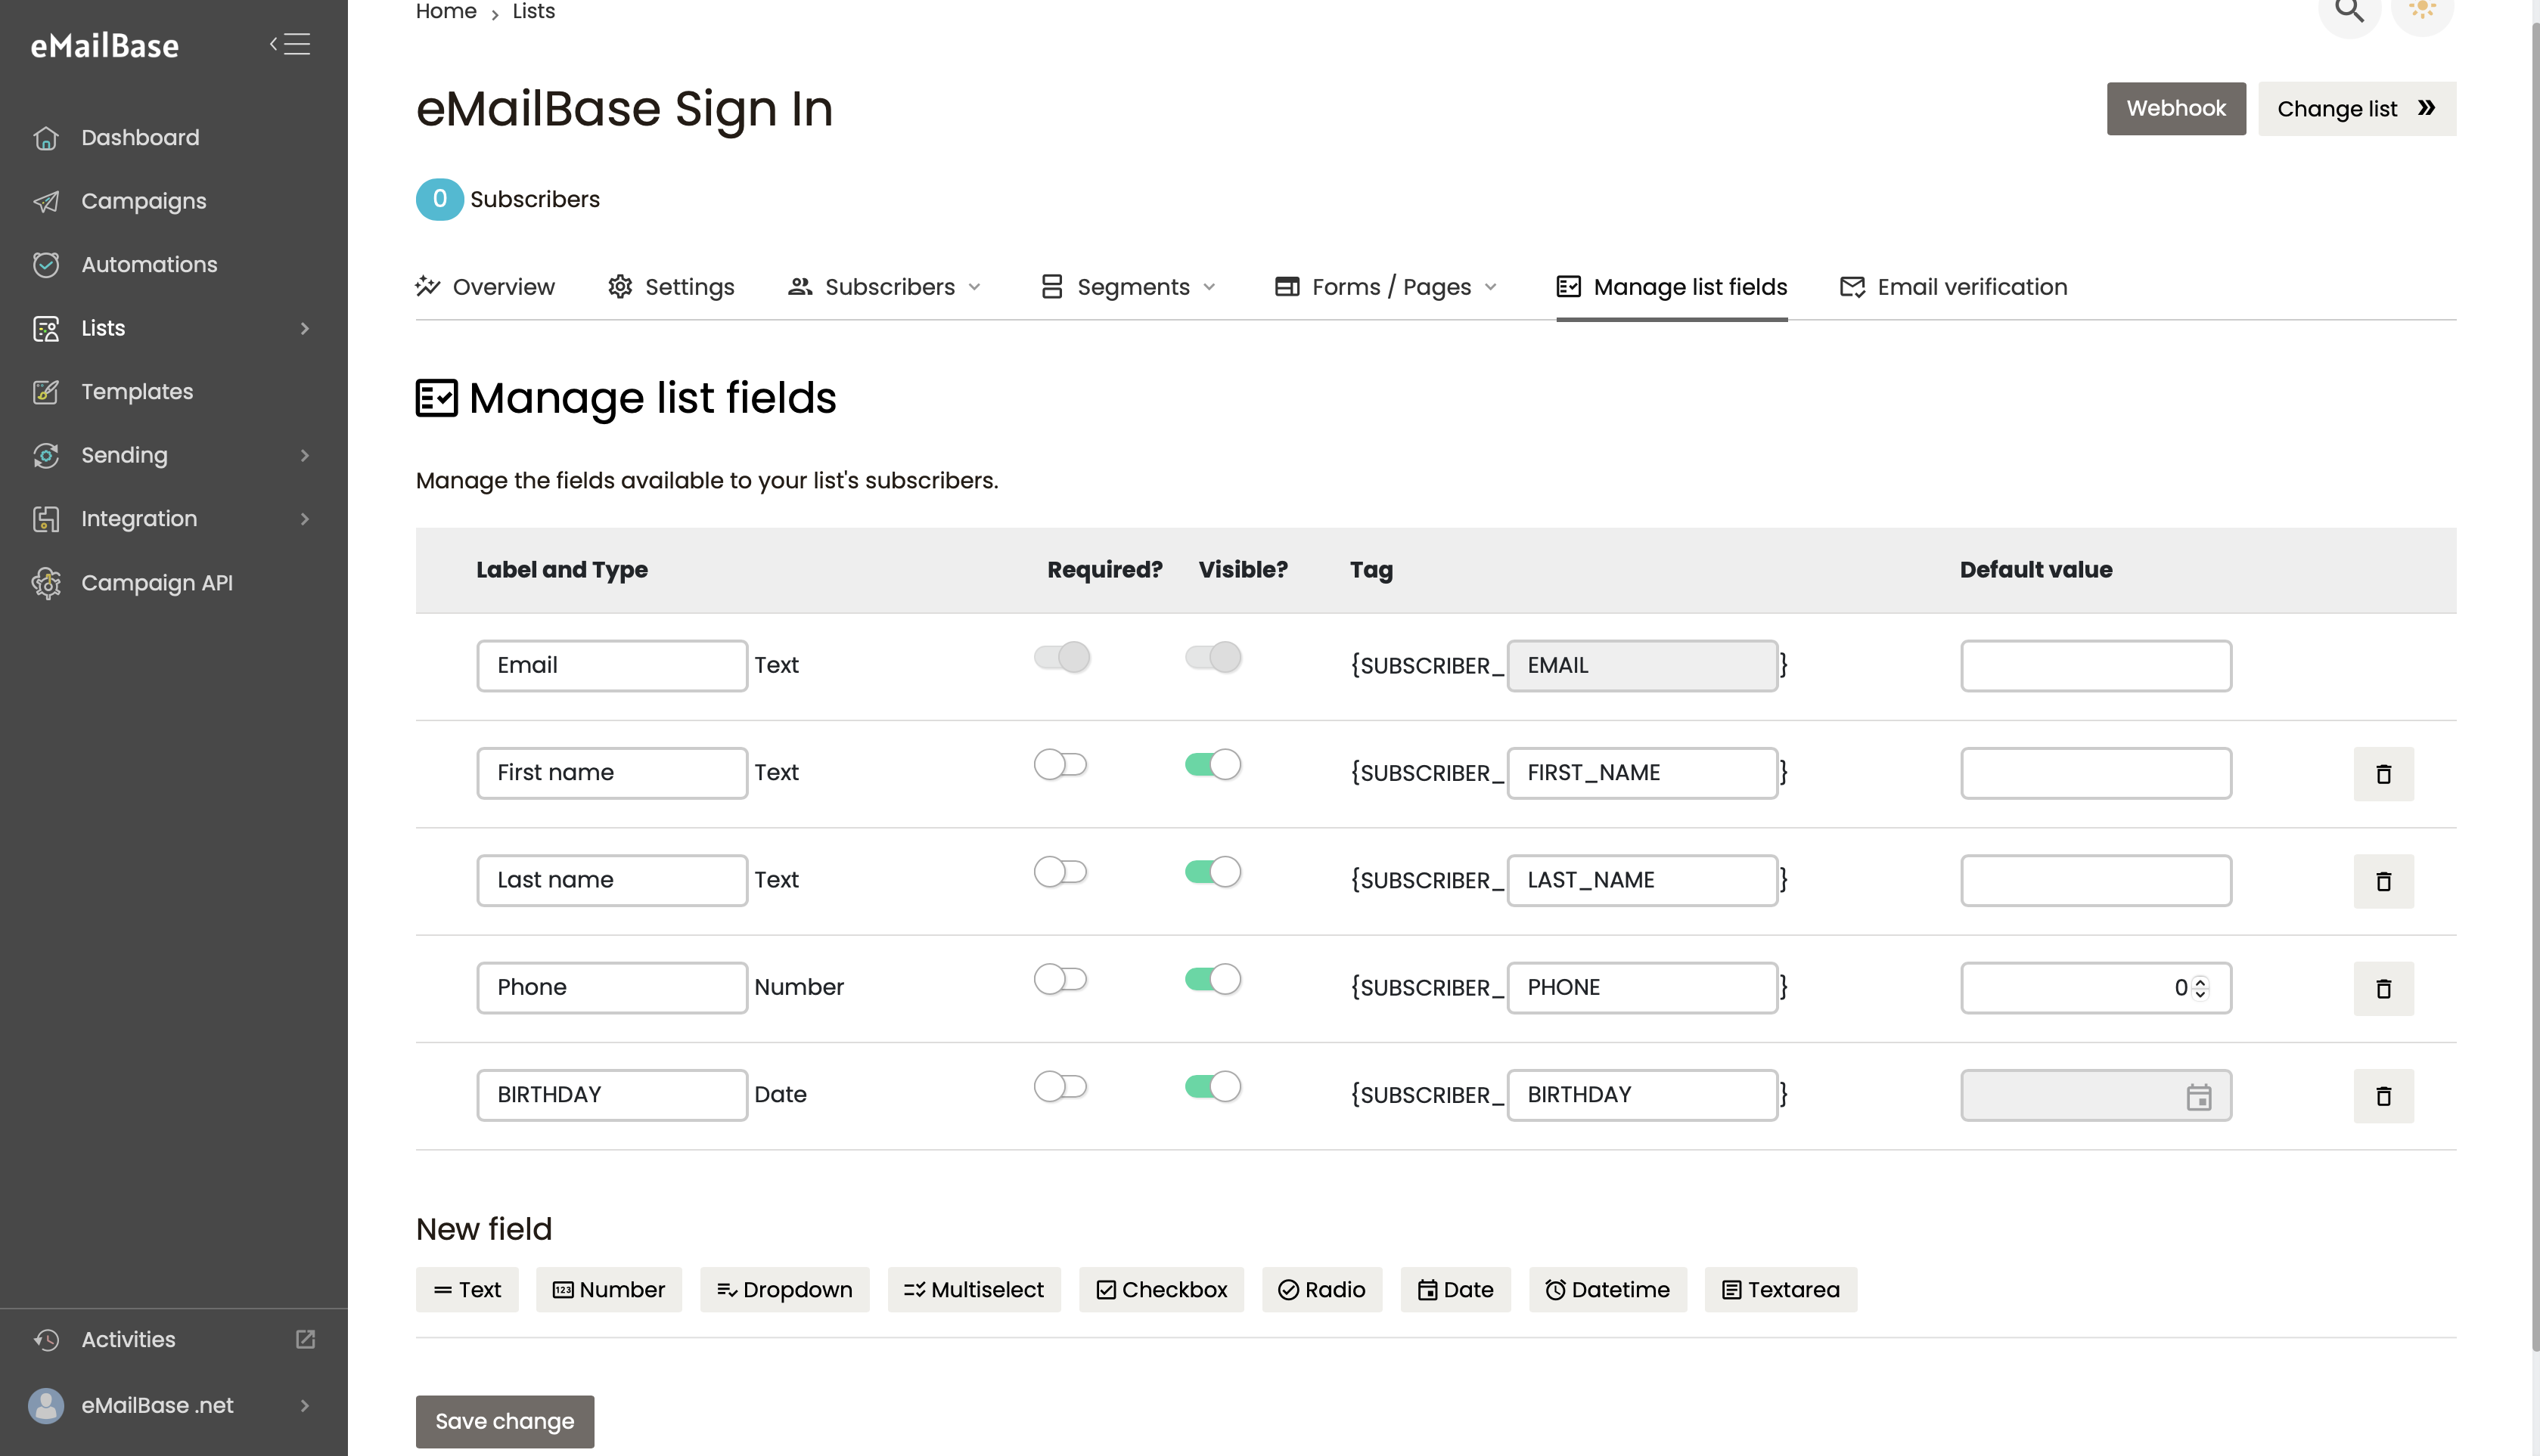Open Activities in new window icon
The image size is (2540, 1456).
point(305,1339)
